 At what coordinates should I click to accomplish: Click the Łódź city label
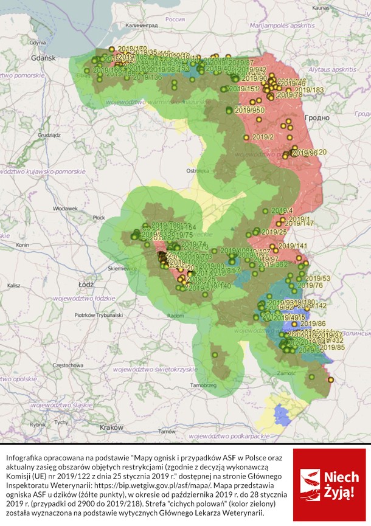86,285
